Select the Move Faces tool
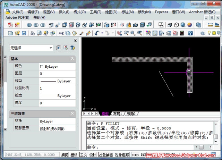The image size is (222, 160). pos(58,25)
